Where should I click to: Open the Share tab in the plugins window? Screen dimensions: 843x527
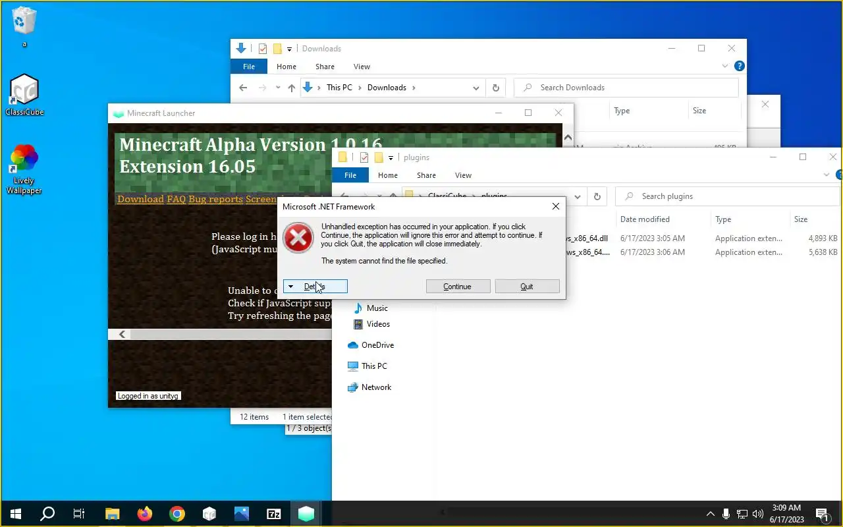(426, 175)
